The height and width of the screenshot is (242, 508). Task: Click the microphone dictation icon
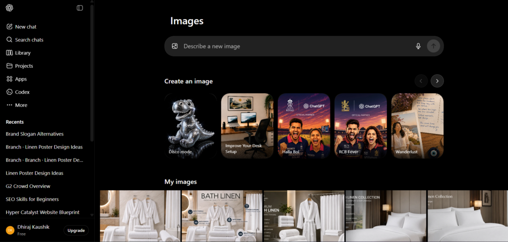pyautogui.click(x=418, y=46)
